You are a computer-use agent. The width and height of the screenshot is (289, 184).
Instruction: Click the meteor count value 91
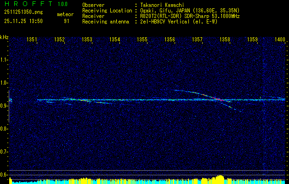coord(66,21)
